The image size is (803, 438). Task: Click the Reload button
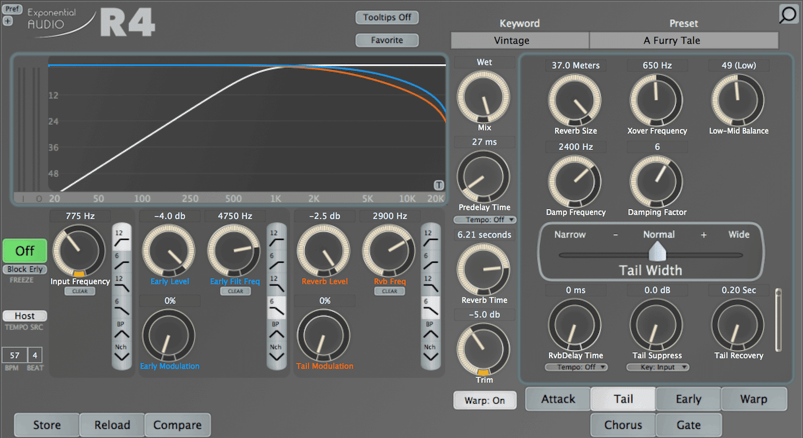click(x=112, y=425)
